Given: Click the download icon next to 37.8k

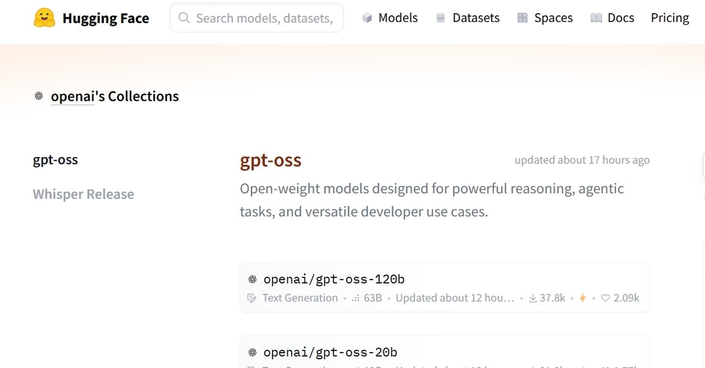Looking at the screenshot, I should point(533,298).
